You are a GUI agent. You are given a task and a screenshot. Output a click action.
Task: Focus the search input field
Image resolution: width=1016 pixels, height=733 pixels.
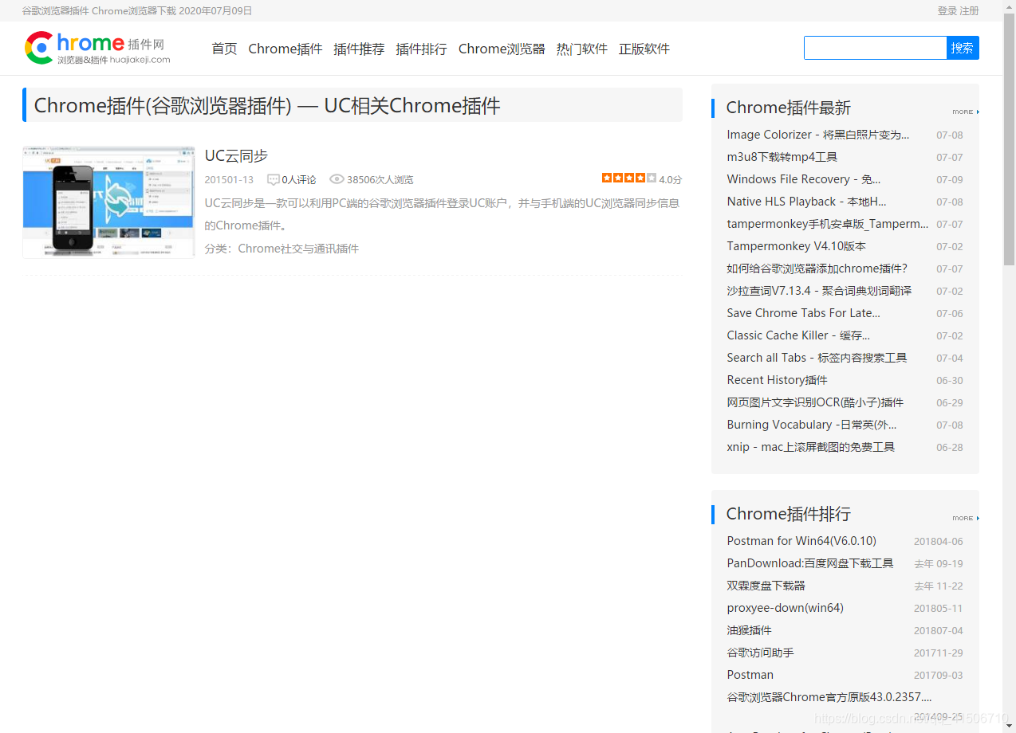click(875, 48)
